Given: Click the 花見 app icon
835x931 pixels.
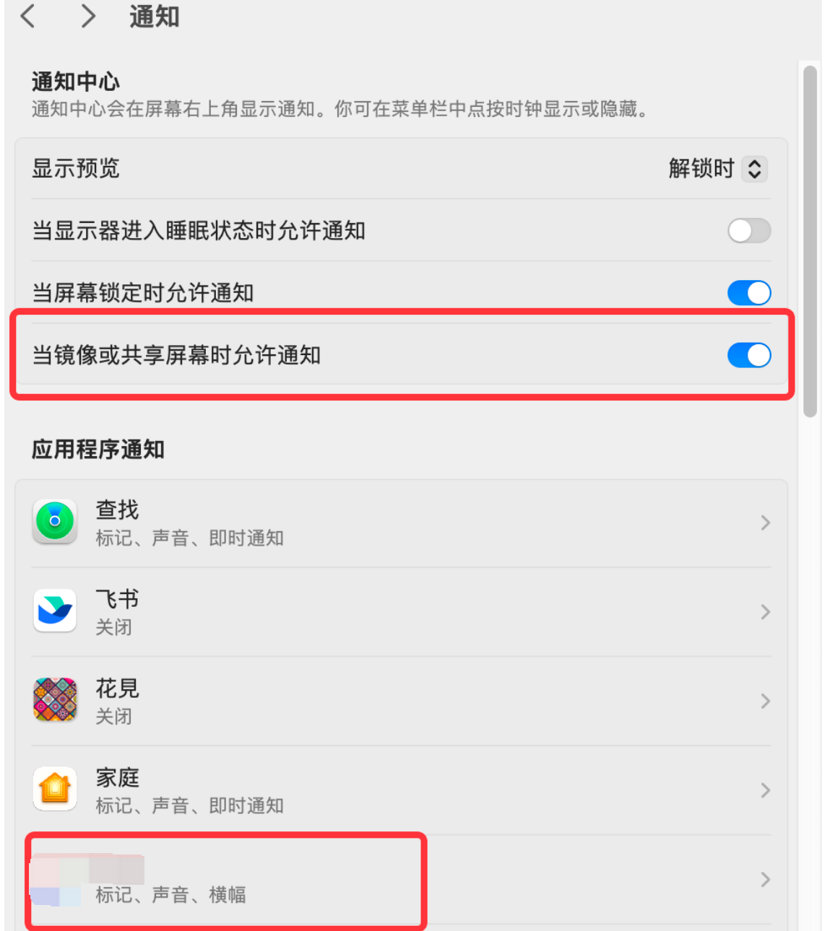Looking at the screenshot, I should click(55, 700).
